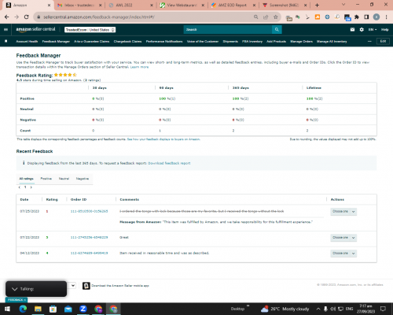Select the Neutral feedback tab
The height and width of the screenshot is (315, 393).
click(x=64, y=179)
